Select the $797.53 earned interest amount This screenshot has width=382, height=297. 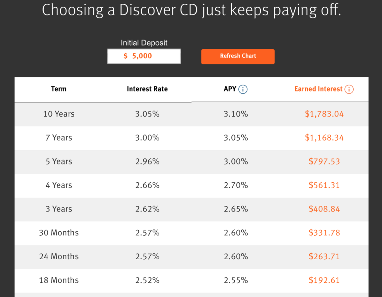point(324,161)
